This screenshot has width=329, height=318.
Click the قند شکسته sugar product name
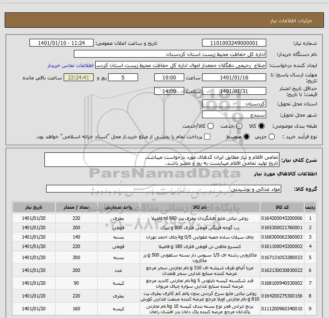tap(200, 283)
